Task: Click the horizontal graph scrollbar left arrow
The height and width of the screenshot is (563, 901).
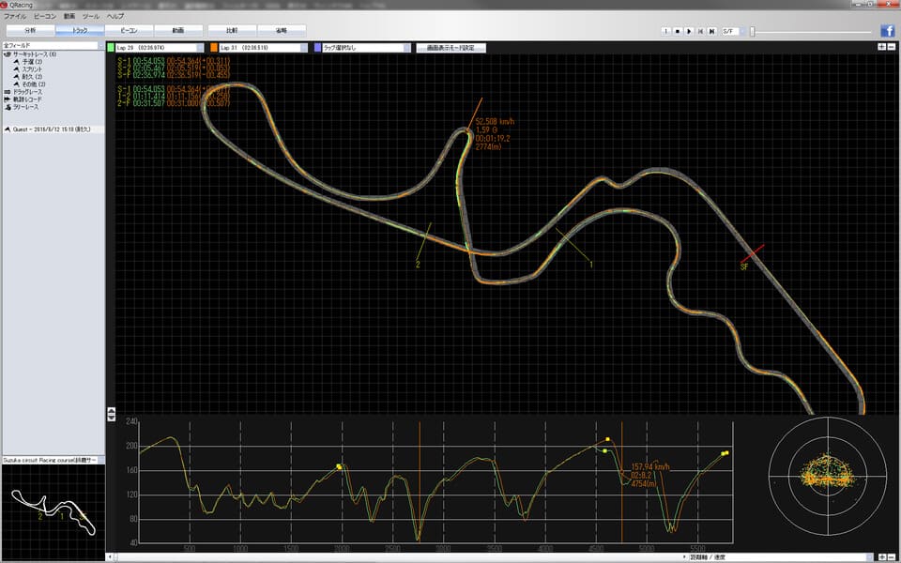Action: pyautogui.click(x=109, y=556)
